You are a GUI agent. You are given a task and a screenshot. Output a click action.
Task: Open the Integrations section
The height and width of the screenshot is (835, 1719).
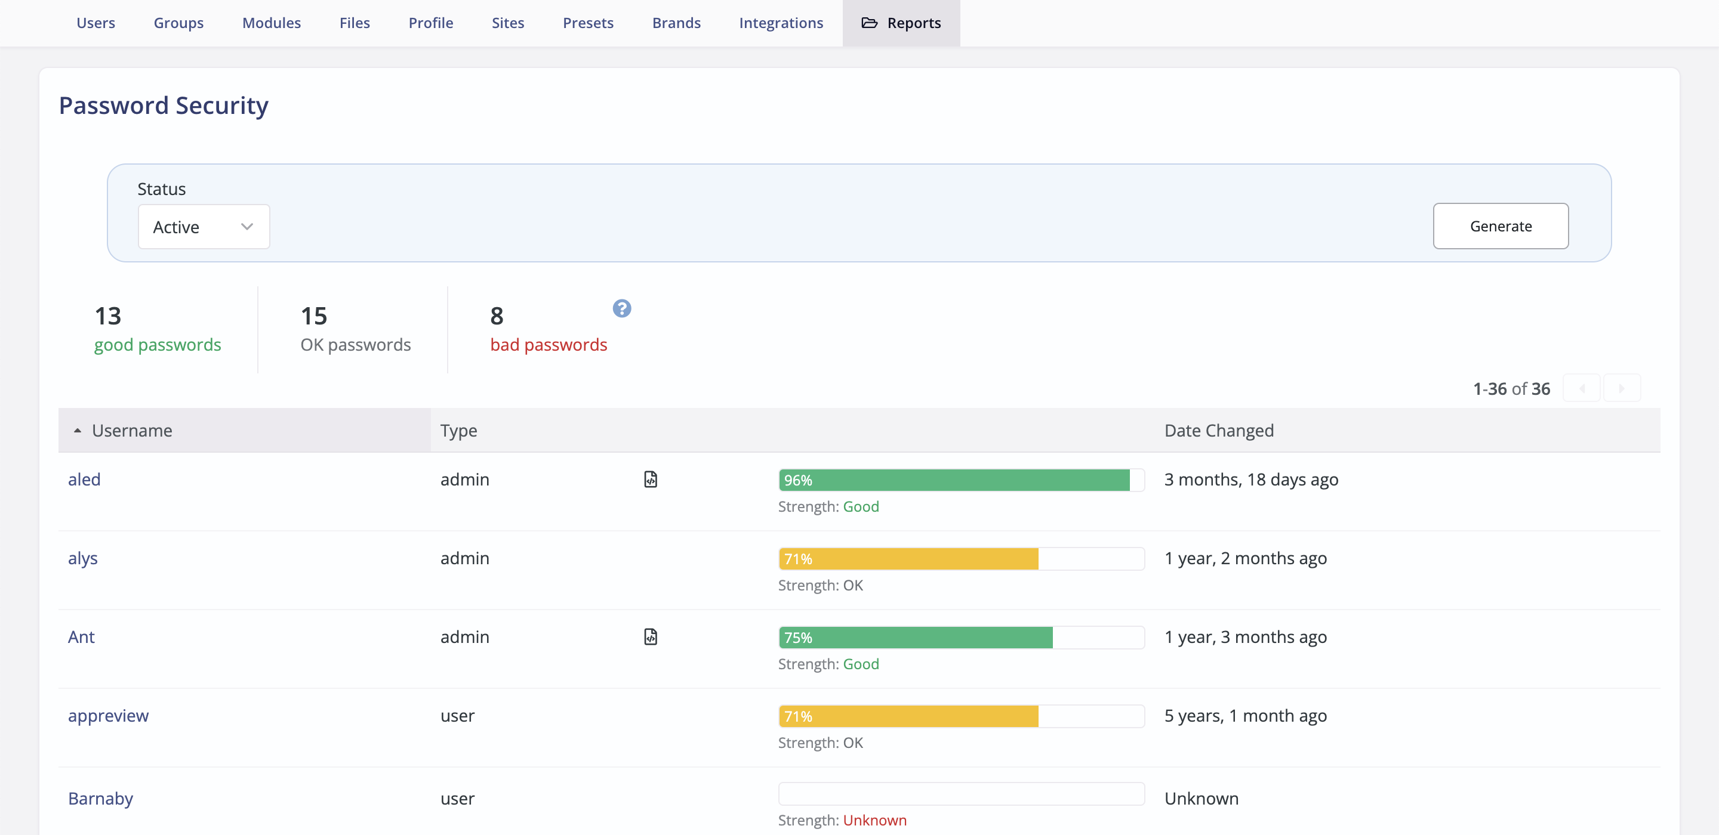point(781,22)
